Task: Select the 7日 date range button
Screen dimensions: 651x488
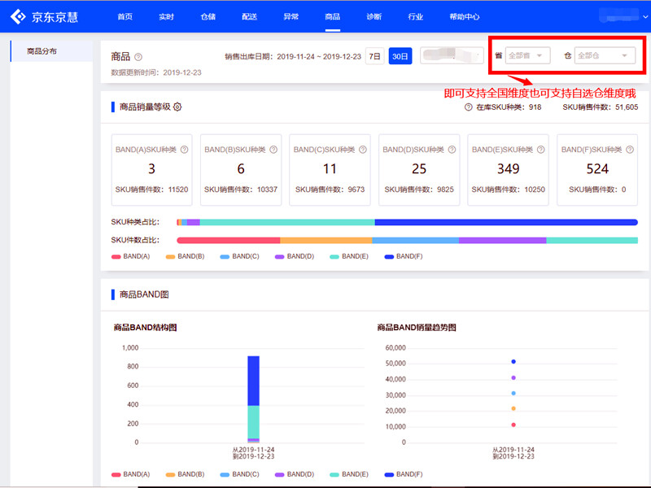Action: [374, 56]
